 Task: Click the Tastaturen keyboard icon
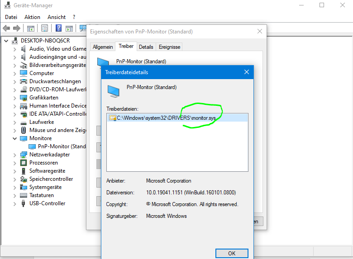24,195
